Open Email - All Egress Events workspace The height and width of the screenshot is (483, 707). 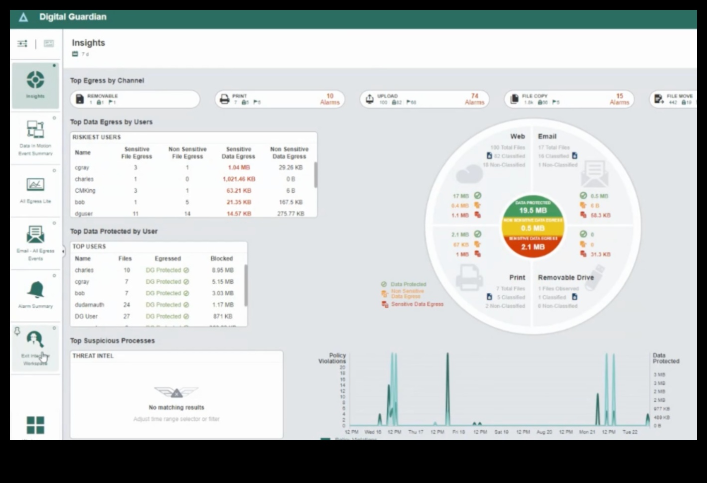(x=35, y=243)
